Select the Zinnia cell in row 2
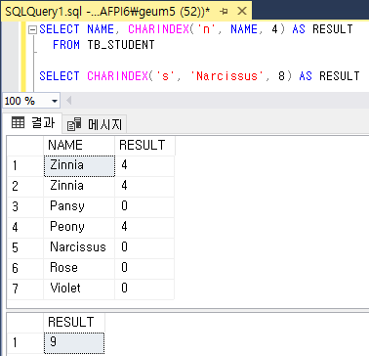This screenshot has height=356, width=369. [79, 187]
